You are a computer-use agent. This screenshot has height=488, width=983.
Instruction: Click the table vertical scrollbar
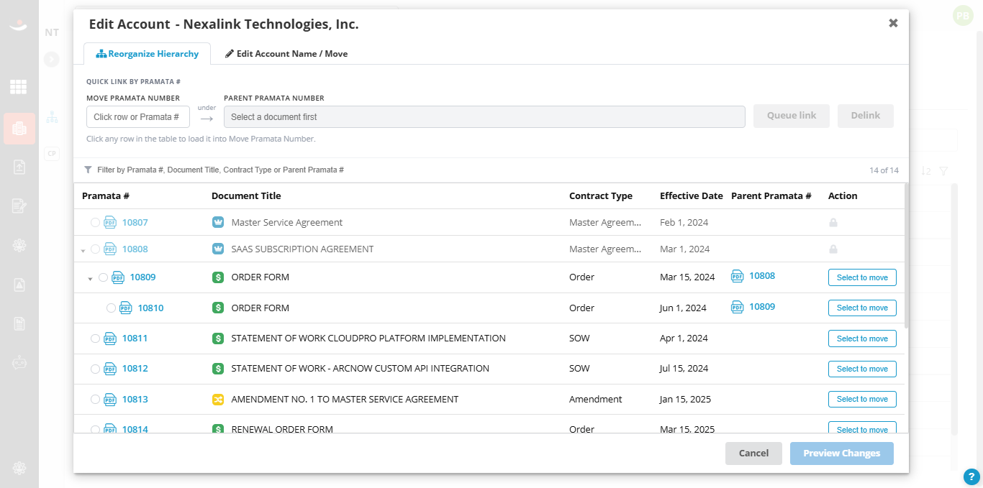[907, 256]
